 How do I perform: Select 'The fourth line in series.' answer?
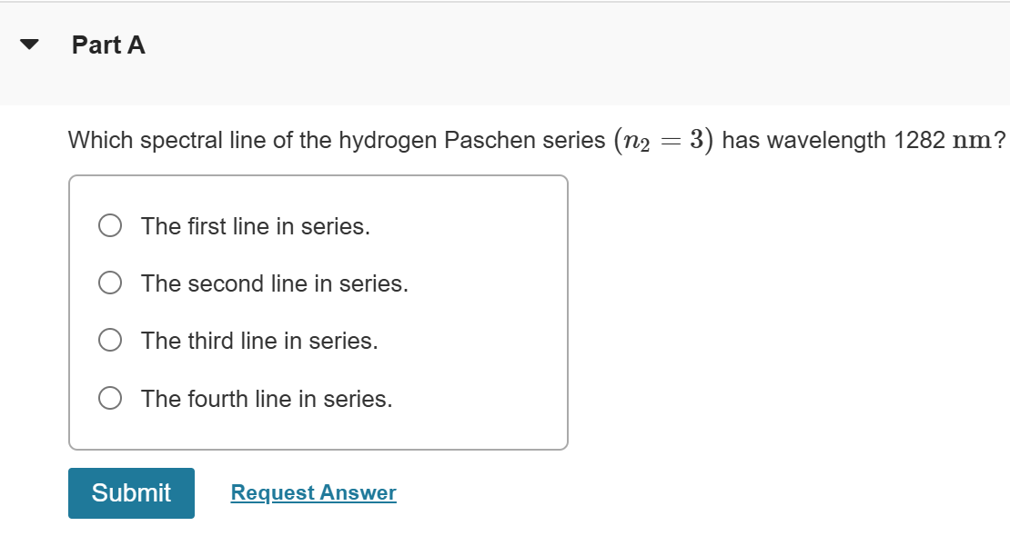pyautogui.click(x=266, y=398)
